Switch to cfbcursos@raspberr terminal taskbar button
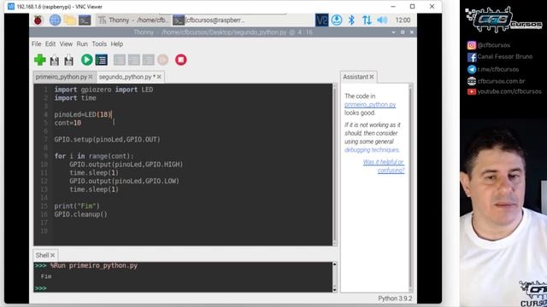Screen dimensions: 547x307 (209, 20)
